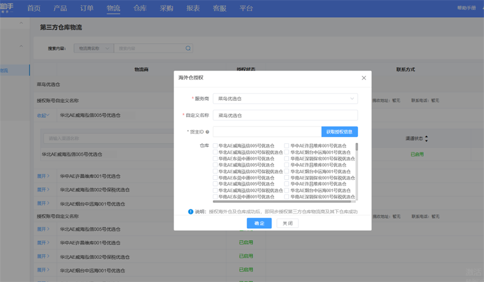Open the 产品 menu in the top navigation
This screenshot has height=282, width=484.
pos(60,8)
